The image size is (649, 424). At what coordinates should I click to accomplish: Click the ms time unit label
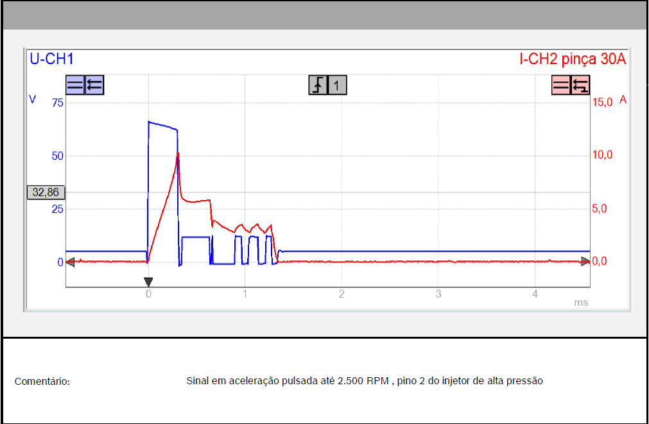[x=581, y=303]
